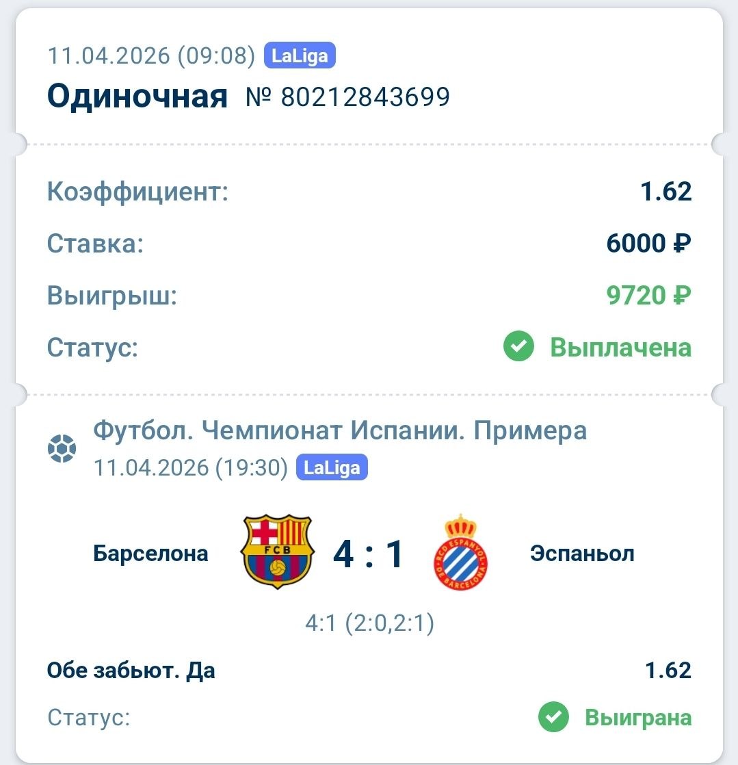Click the top LaLiga badge near 09:08
Viewport: 738px width, 765px height.
[300, 56]
